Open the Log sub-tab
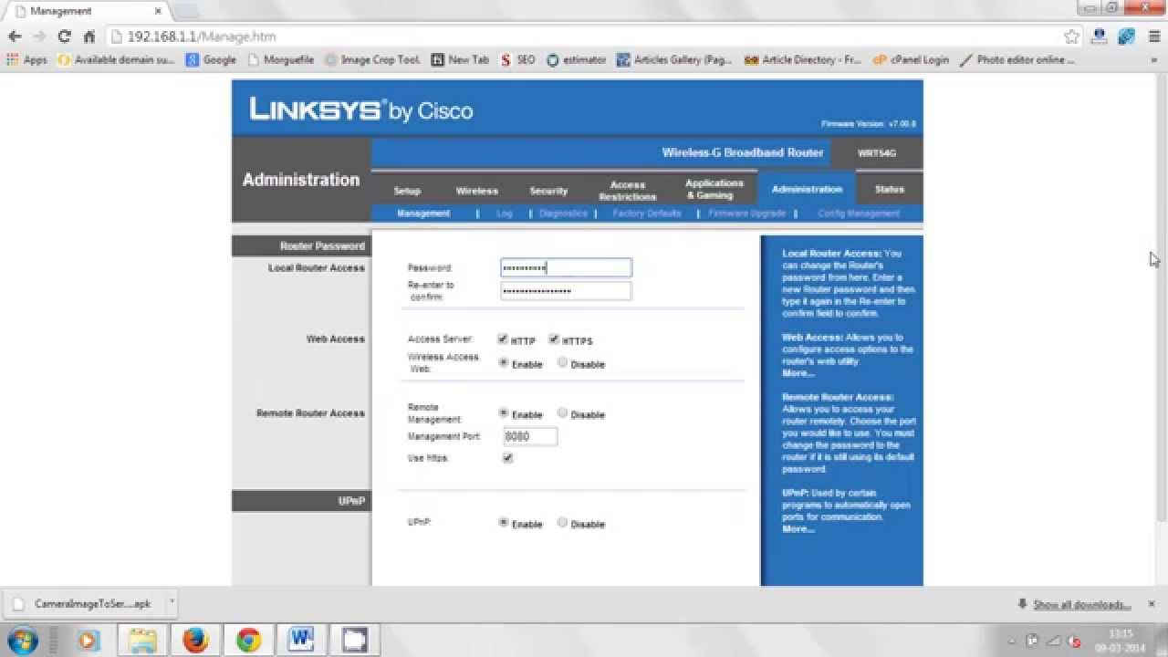This screenshot has width=1168, height=657. (x=505, y=214)
